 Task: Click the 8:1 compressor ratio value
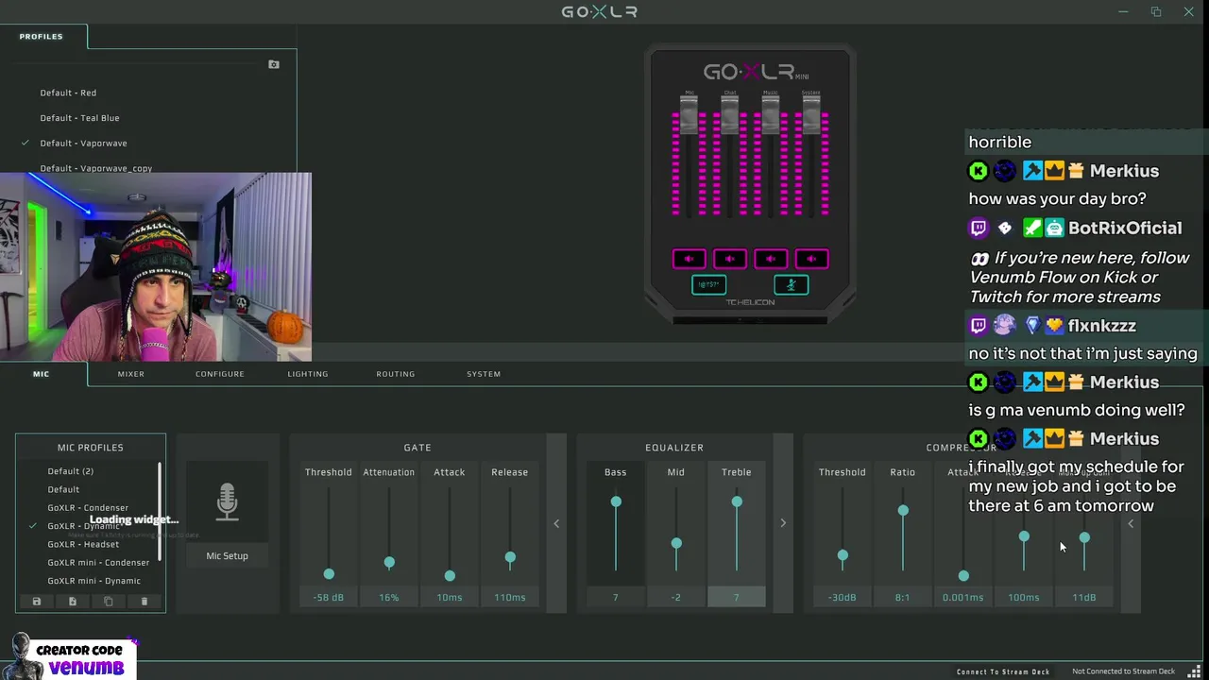click(903, 598)
